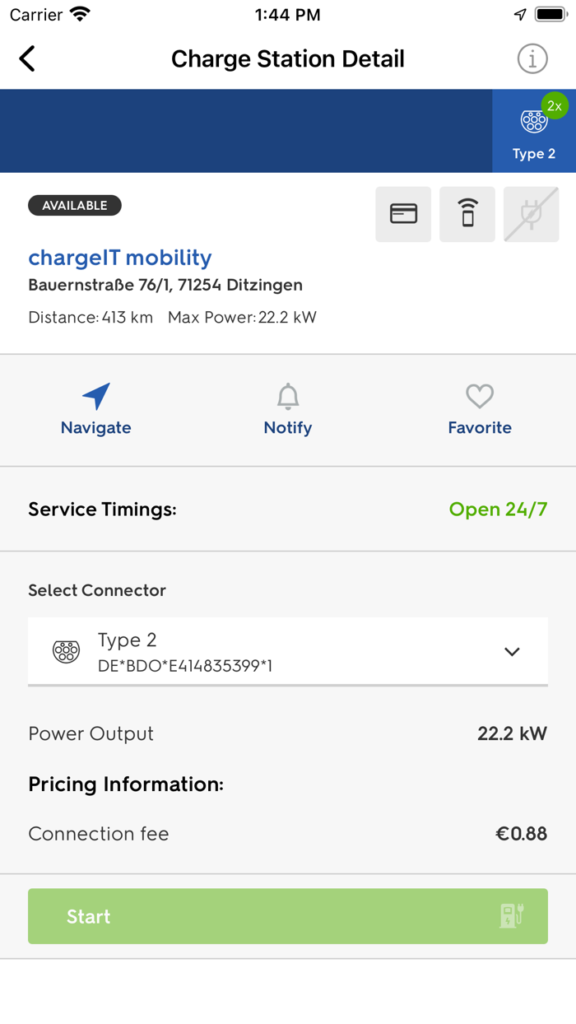Tap the Notify bell icon
The image size is (576, 1024).
[x=287, y=397]
